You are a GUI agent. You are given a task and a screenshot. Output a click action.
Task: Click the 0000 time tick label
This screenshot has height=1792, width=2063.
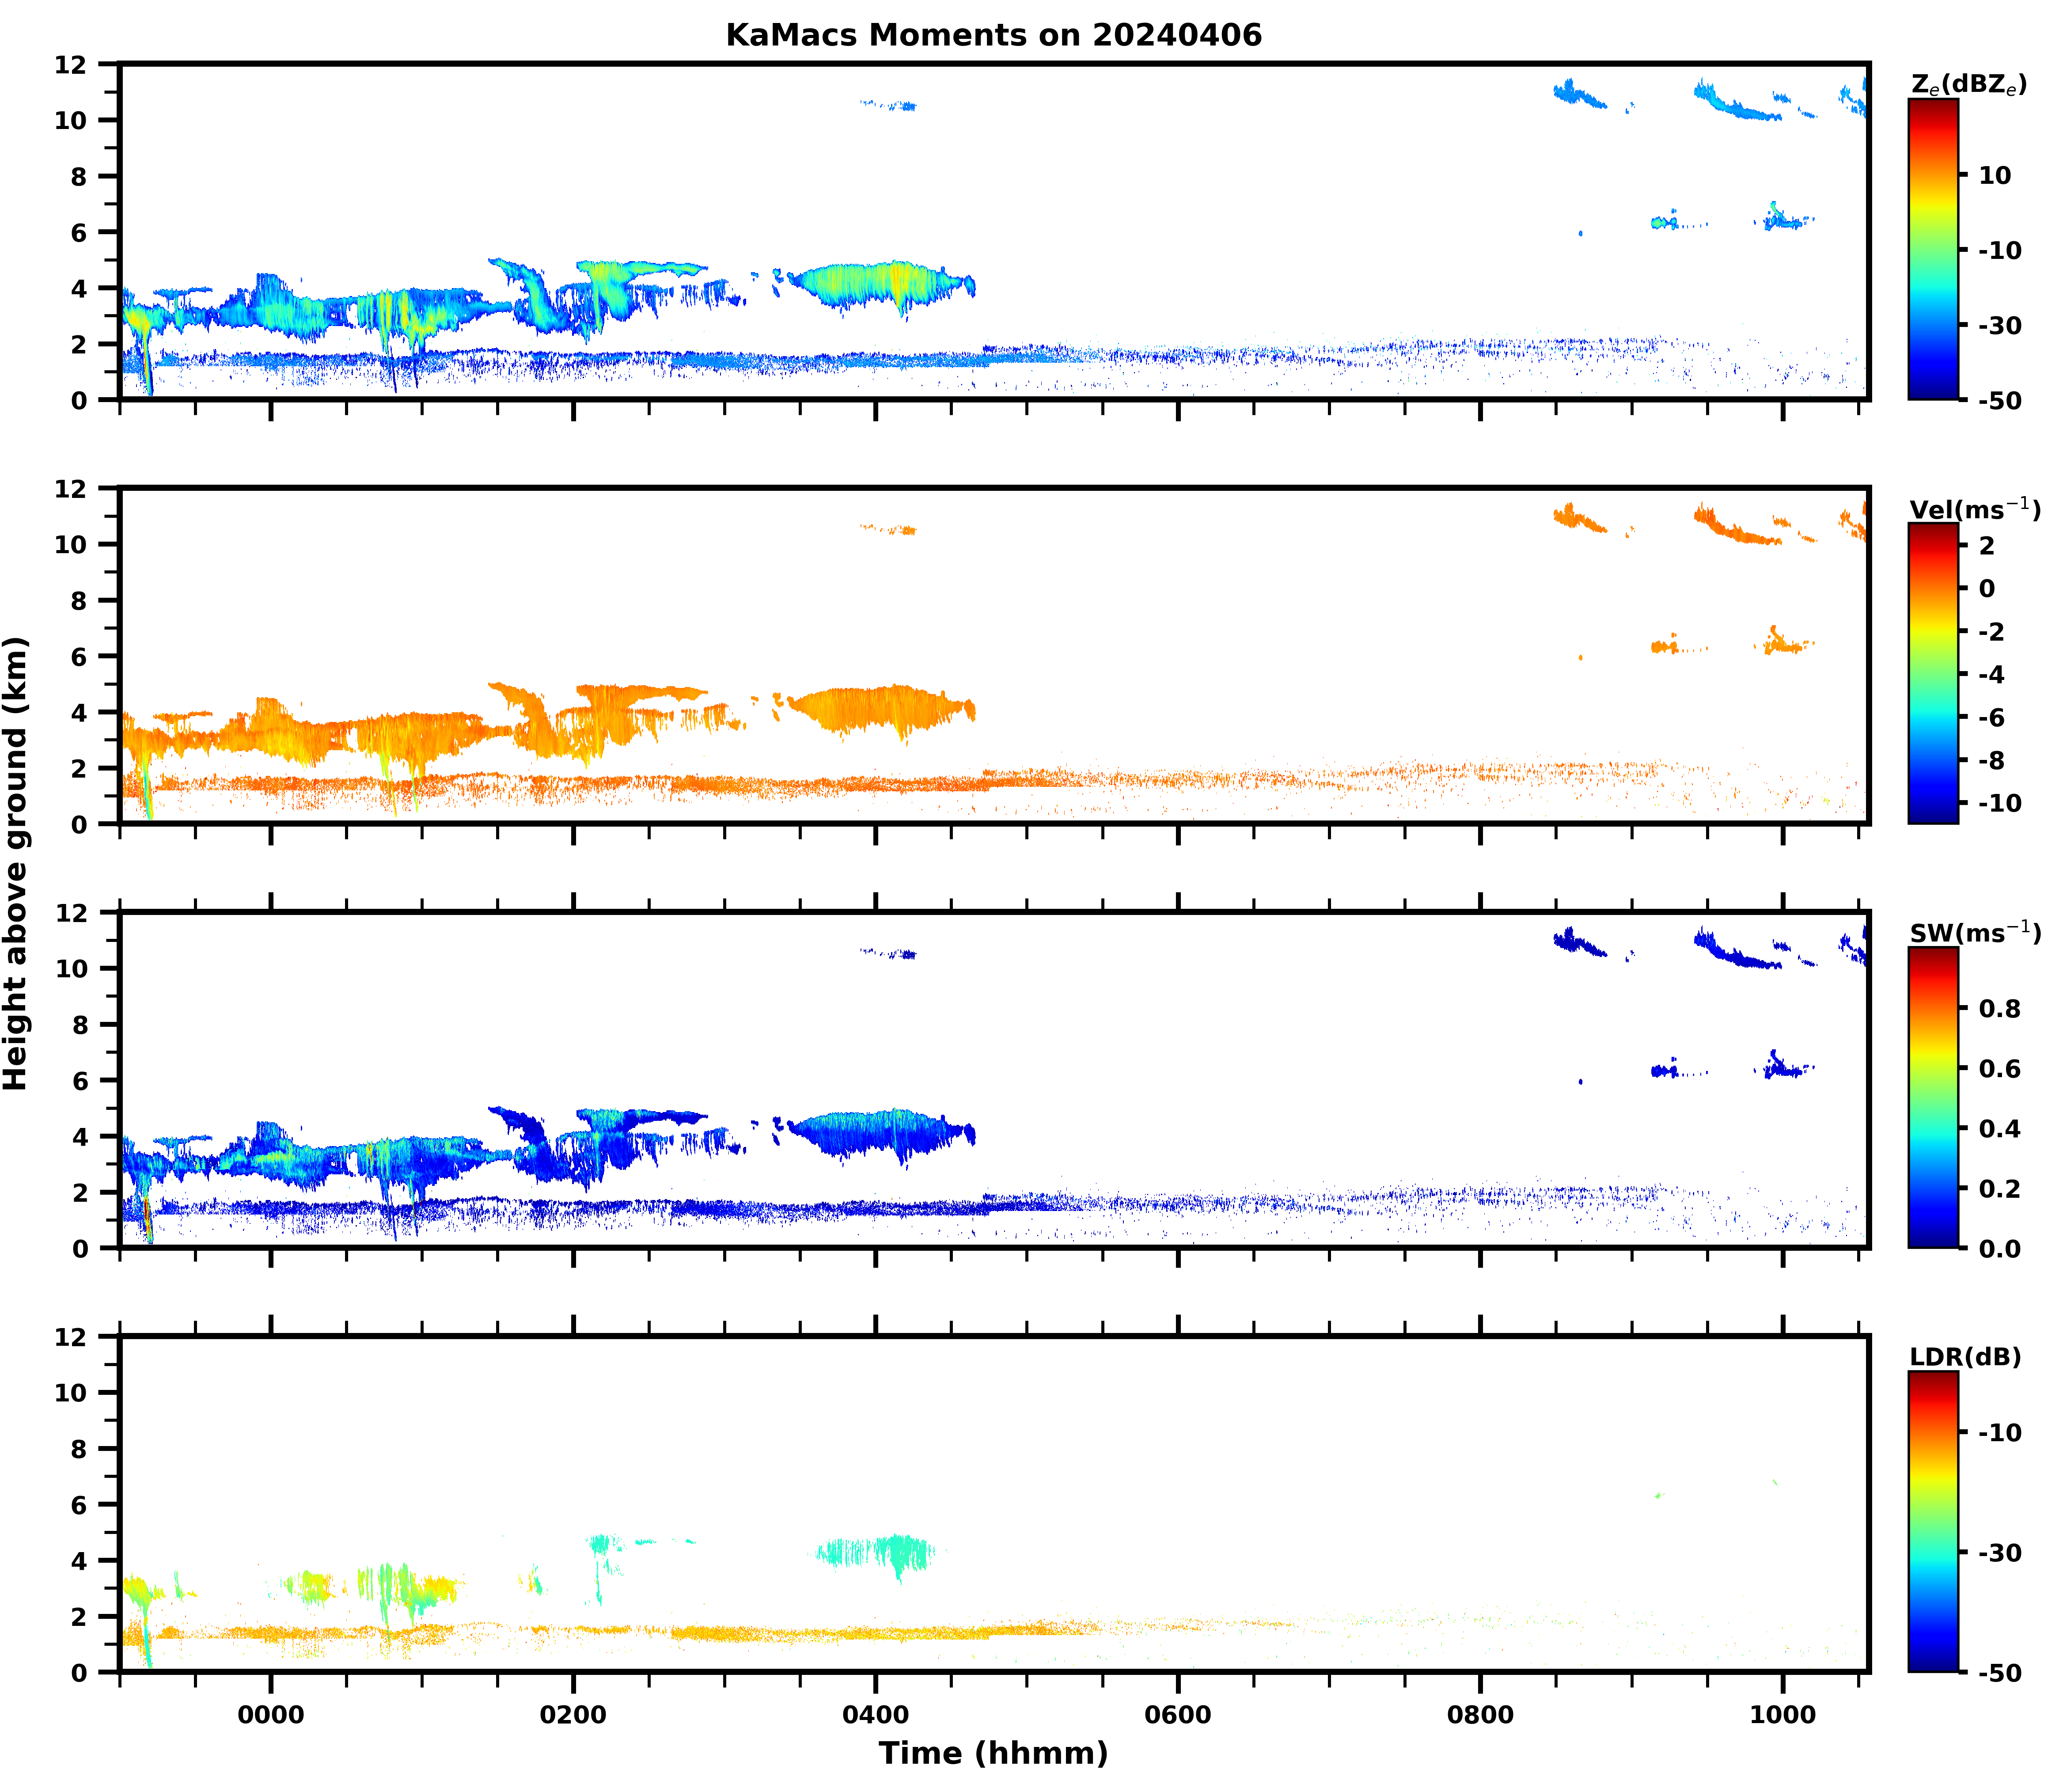click(x=271, y=1715)
